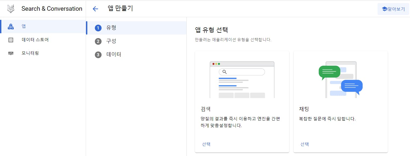Select the 구성 step
This screenshot has width=410, height=156.
point(136,41)
